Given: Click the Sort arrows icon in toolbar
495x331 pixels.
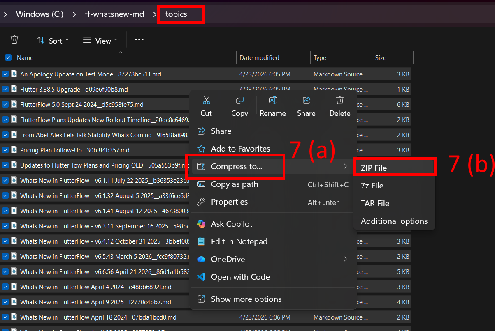Looking at the screenshot, I should click(x=40, y=40).
